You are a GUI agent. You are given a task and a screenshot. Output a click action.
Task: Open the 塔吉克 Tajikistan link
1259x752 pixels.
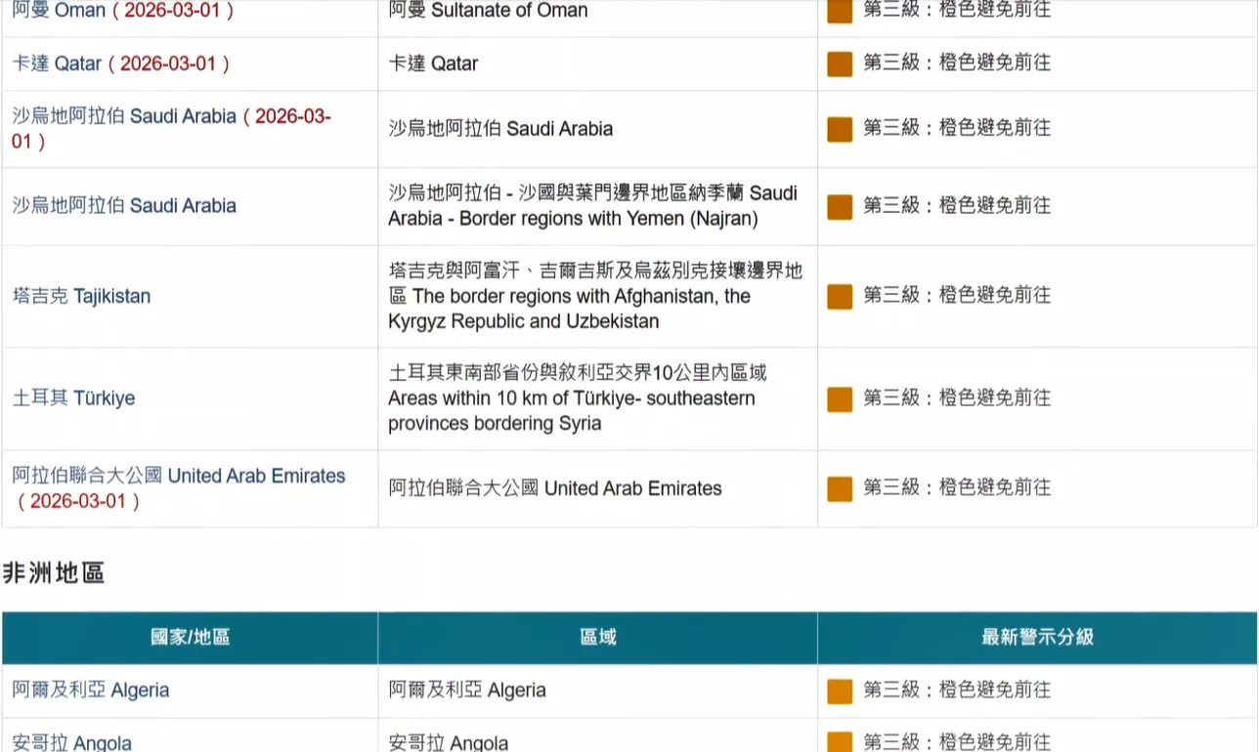81,296
